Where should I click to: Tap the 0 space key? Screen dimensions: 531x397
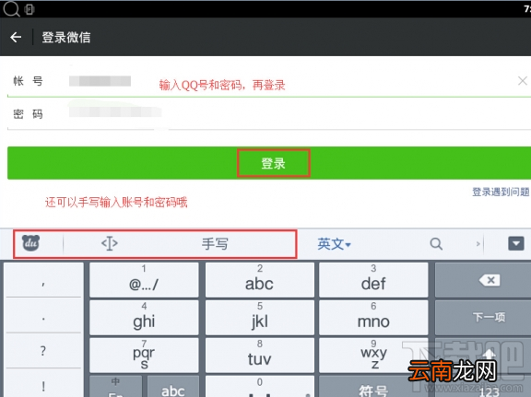coord(259,386)
